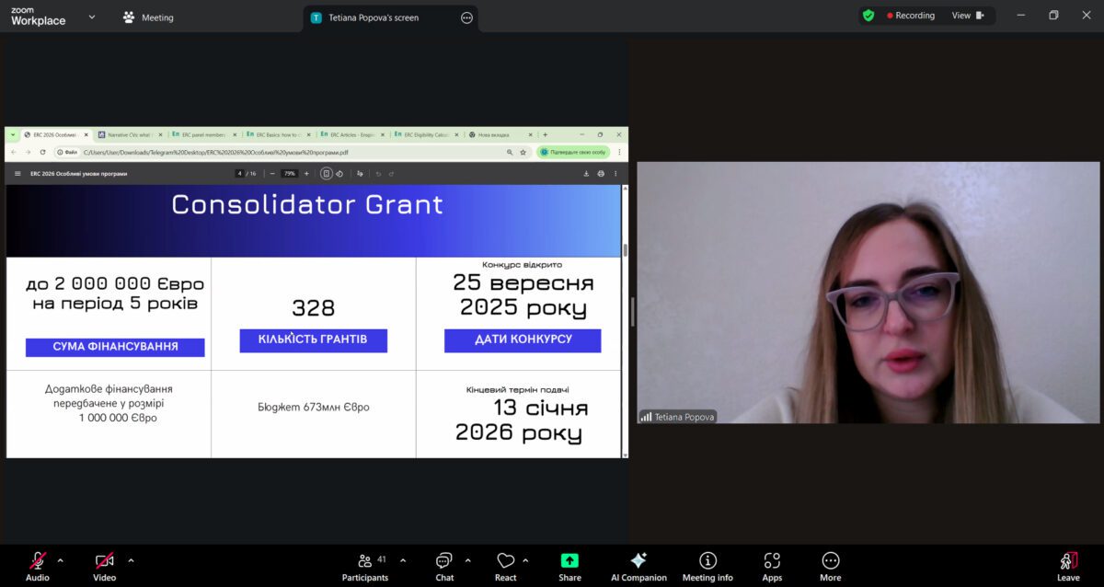1104x587 pixels.
Task: Unmute the Audio microphone
Action: (38, 566)
